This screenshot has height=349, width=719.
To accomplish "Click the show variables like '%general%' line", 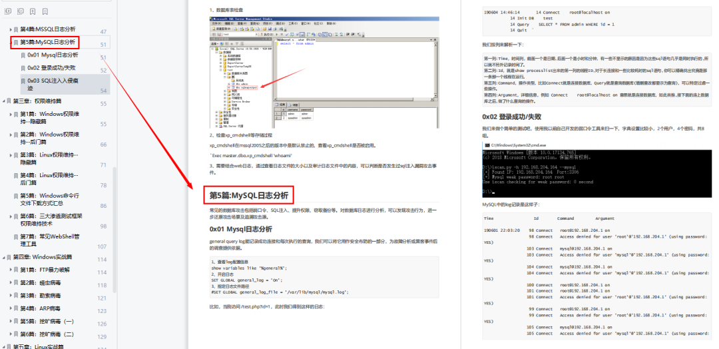I will [x=249, y=268].
